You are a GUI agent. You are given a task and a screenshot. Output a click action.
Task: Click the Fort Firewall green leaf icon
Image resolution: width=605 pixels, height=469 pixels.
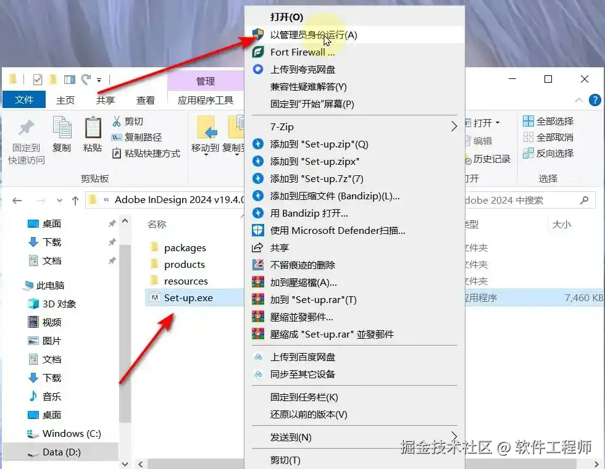click(258, 52)
